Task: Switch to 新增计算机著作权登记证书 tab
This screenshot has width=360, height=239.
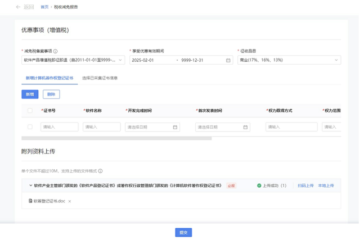Action: (x=49, y=78)
